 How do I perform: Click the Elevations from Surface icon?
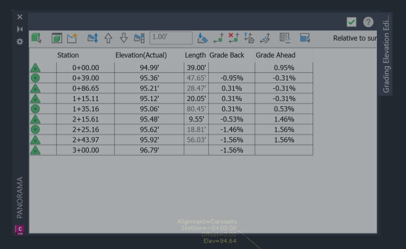[x=249, y=38]
